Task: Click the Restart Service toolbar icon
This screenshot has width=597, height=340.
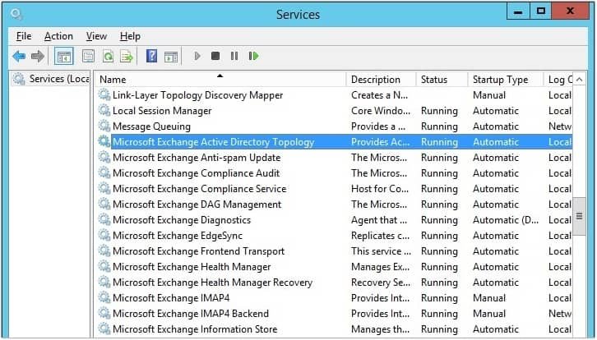Action: point(253,57)
